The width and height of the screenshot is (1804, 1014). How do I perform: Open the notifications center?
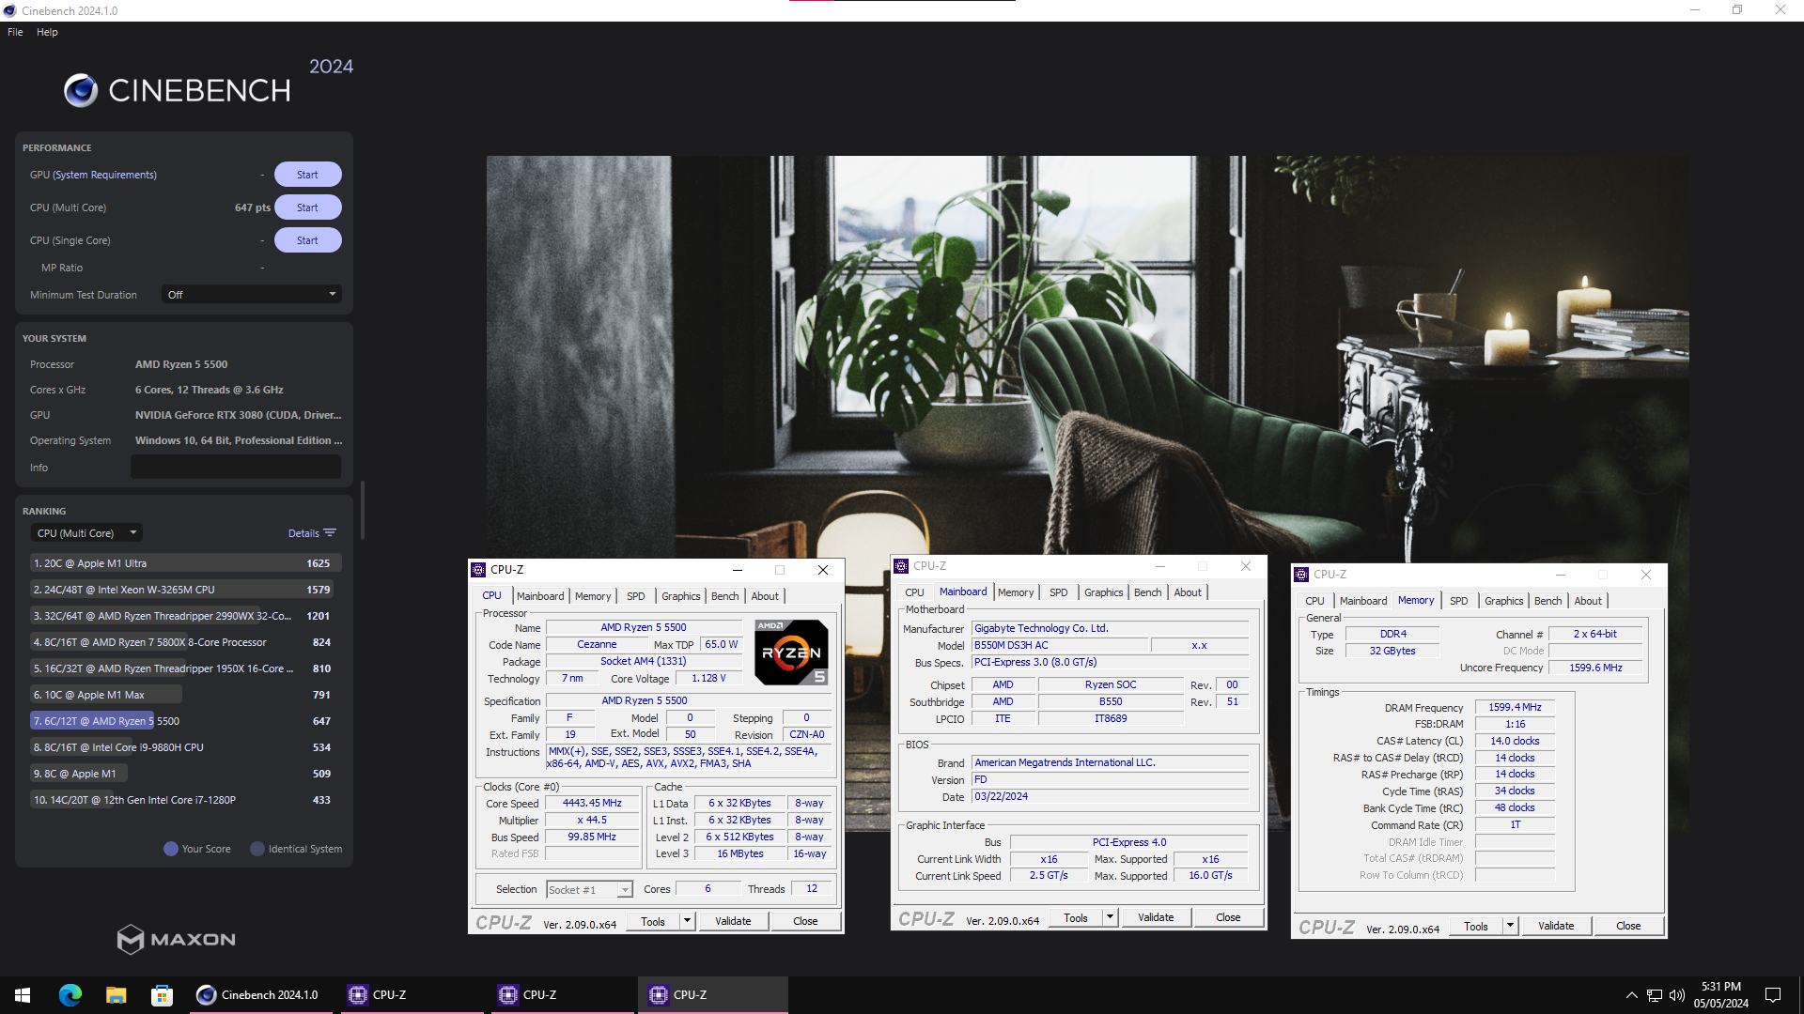tap(1773, 995)
